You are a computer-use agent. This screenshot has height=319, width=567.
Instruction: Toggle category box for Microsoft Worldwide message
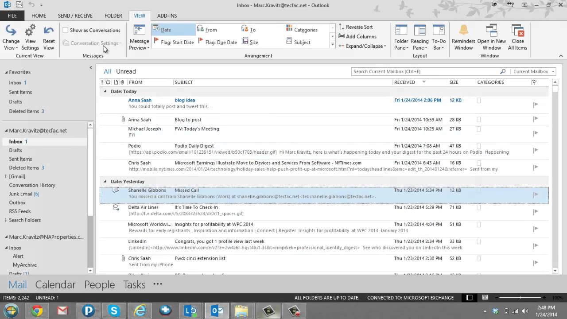(478, 225)
